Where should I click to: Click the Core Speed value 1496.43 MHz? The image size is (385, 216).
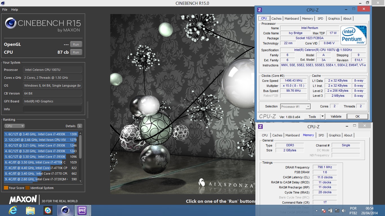pos(293,81)
